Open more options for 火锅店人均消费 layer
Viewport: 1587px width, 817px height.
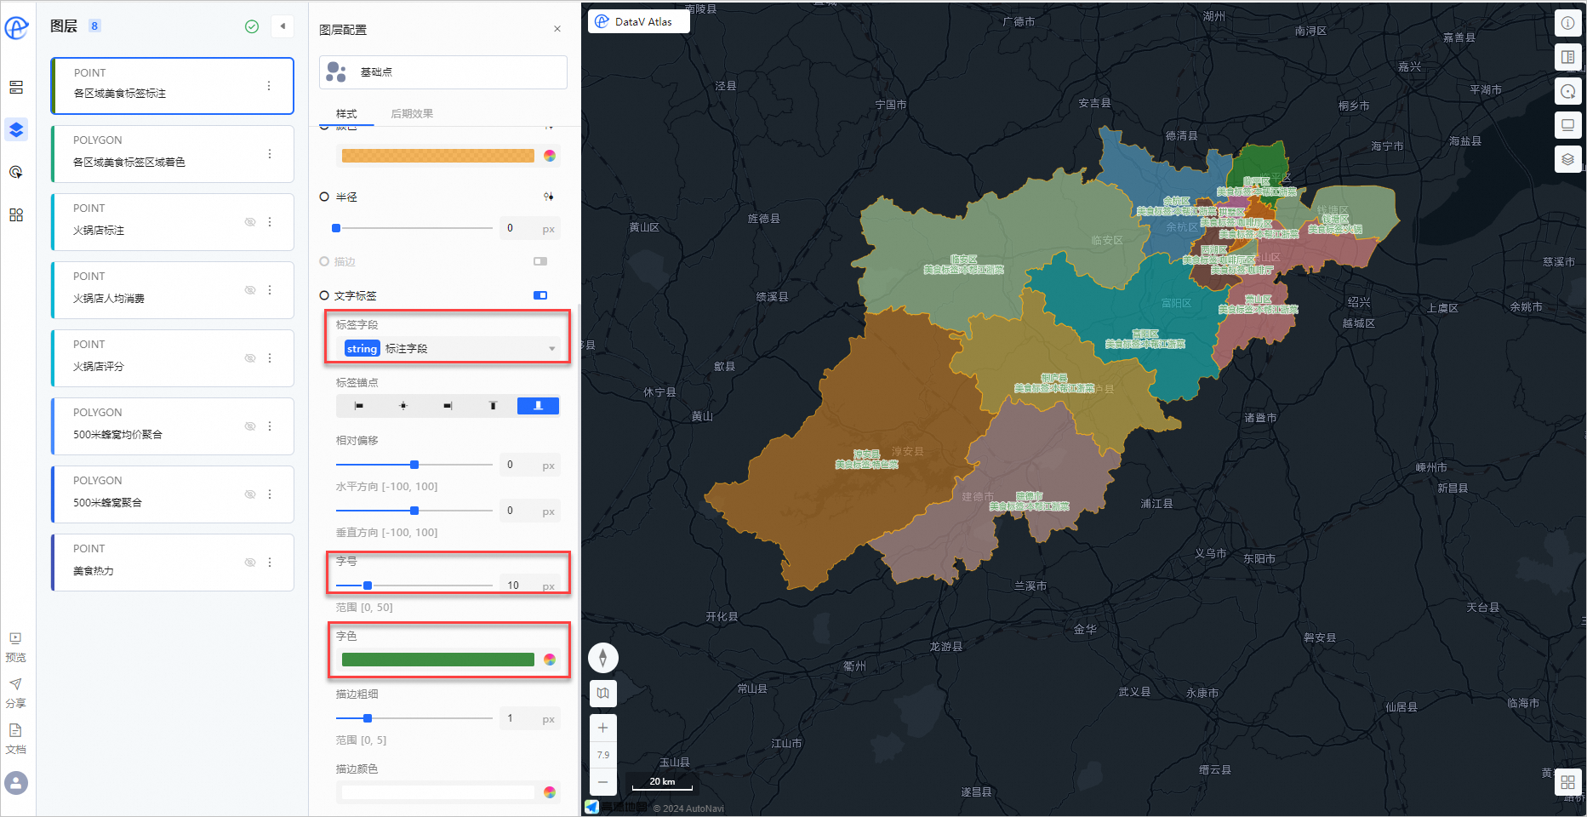(x=270, y=290)
